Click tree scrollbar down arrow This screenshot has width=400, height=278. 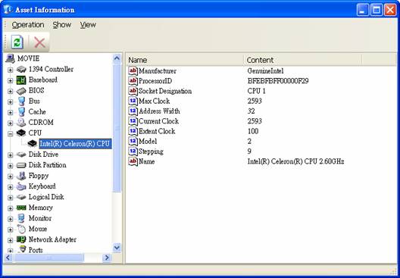[x=117, y=248]
